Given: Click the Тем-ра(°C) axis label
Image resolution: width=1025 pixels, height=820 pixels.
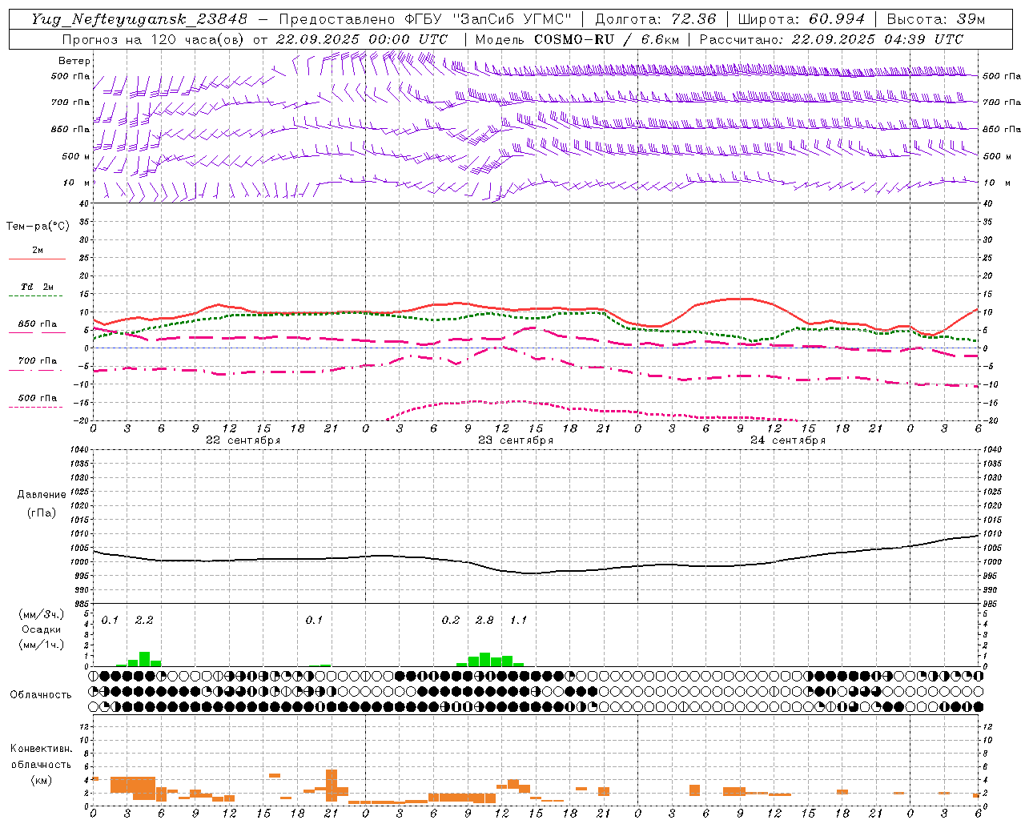Looking at the screenshot, I should pyautogui.click(x=38, y=227).
